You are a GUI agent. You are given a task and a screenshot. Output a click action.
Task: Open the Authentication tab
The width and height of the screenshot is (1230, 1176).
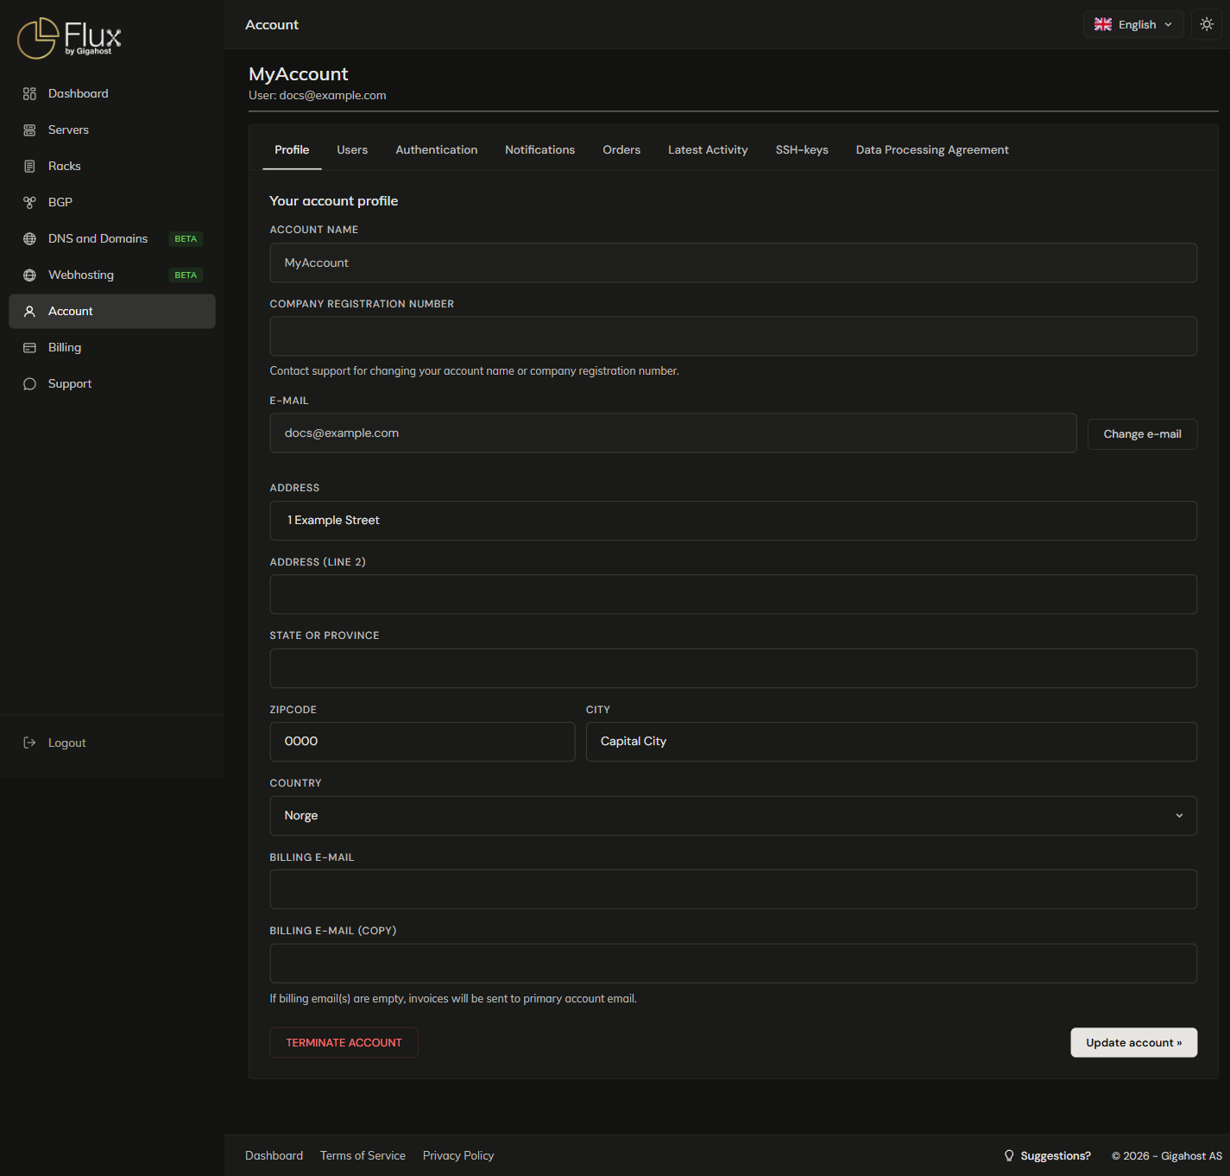[x=437, y=150]
